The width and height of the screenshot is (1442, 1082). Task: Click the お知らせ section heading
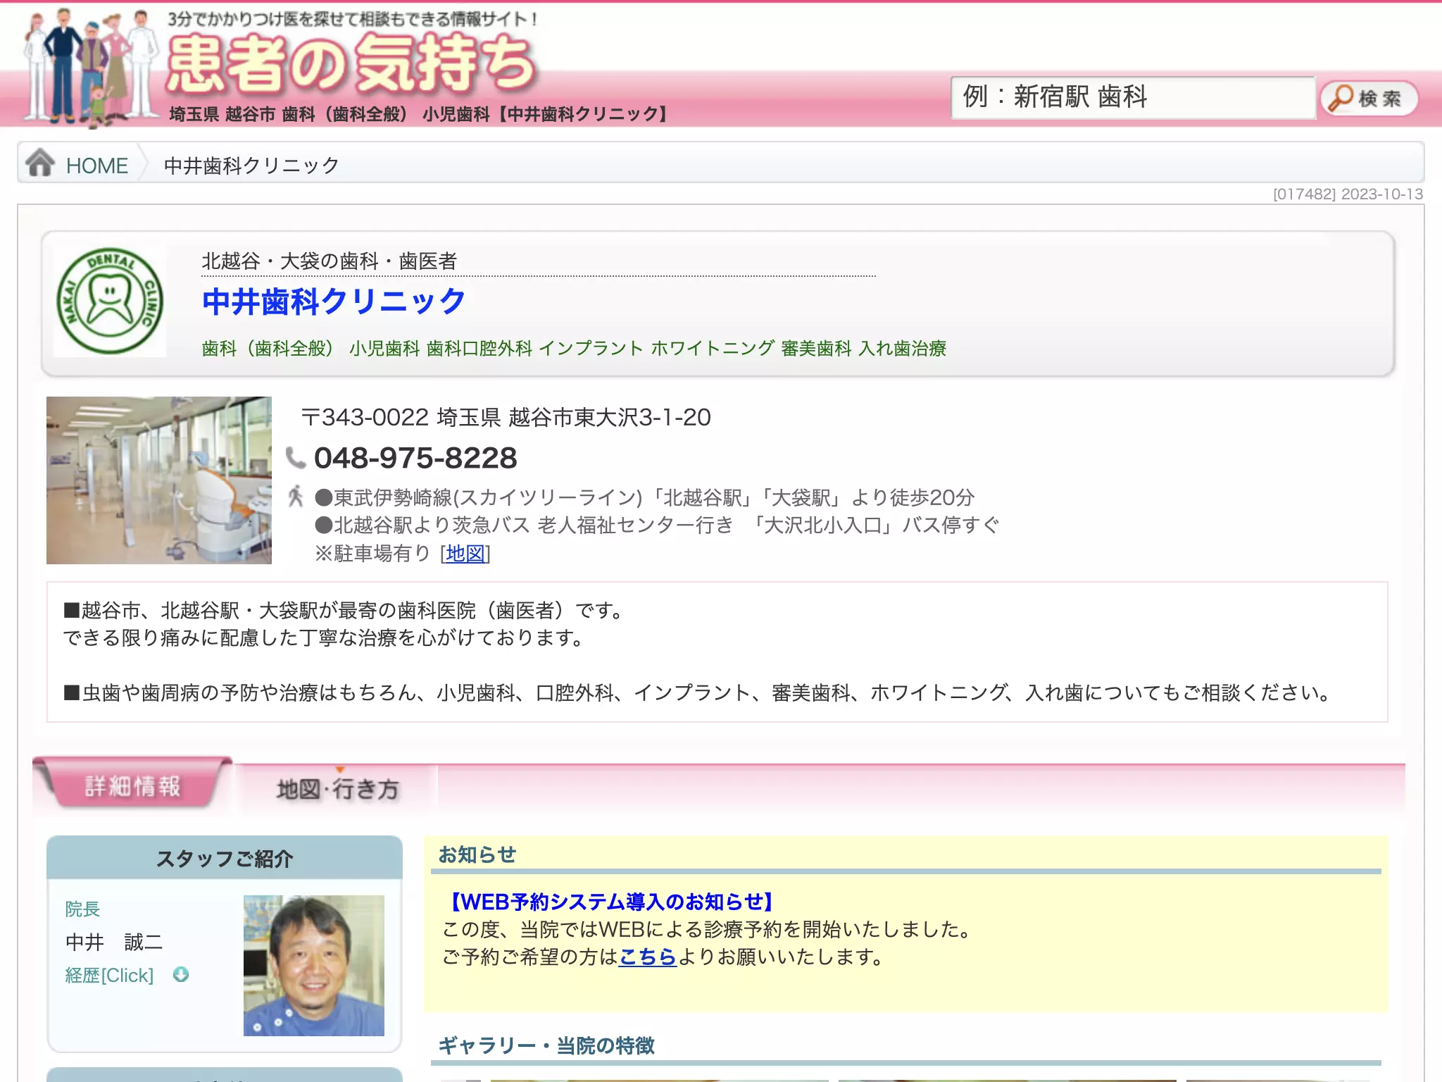point(477,854)
